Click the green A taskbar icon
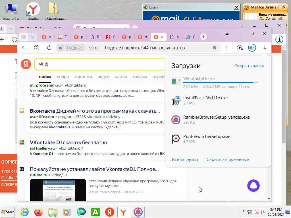 95,212
